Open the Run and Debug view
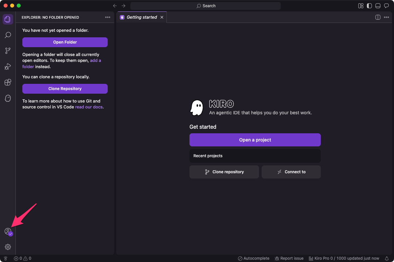This screenshot has height=262, width=394. point(8,66)
